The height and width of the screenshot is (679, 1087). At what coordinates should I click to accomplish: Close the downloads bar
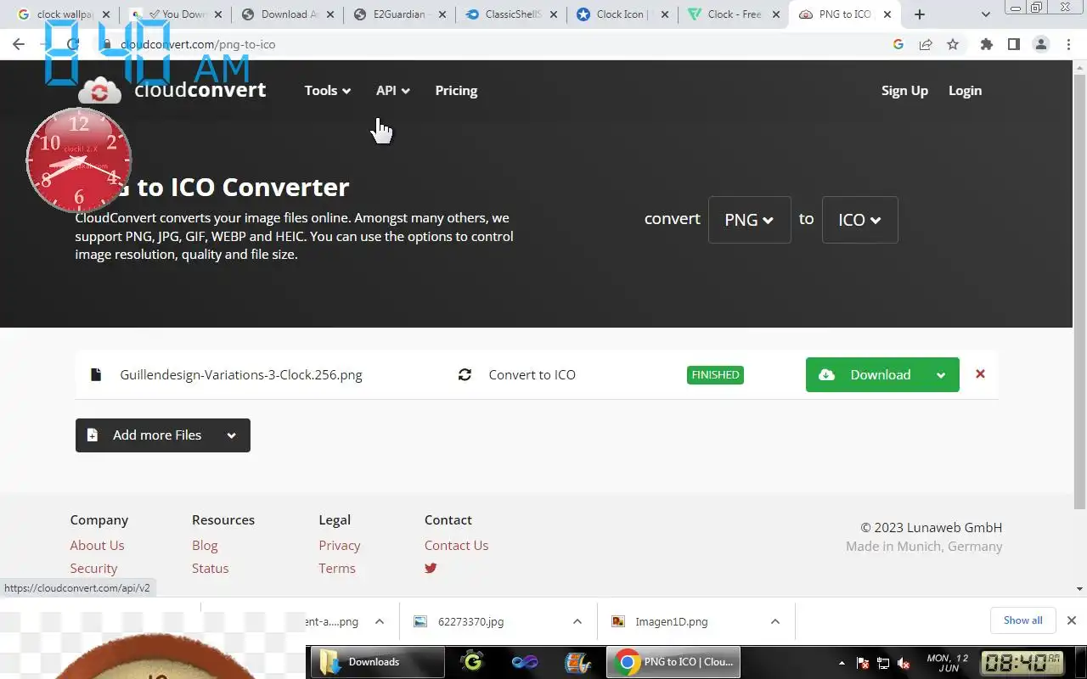pyautogui.click(x=1072, y=620)
